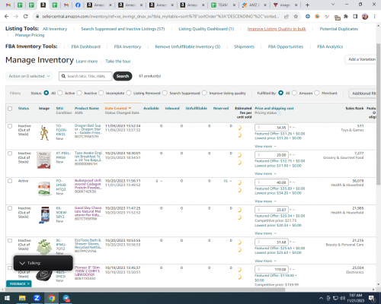This screenshot has height=304, width=381.
Task: Click the browser back arrow
Action: point(7,17)
